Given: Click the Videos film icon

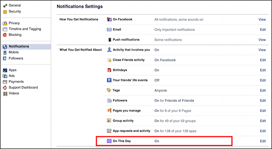Looking at the screenshot, I should point(5,94).
